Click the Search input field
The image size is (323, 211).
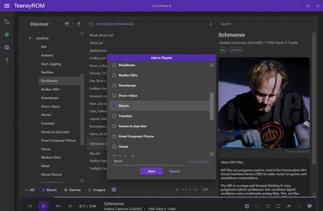point(266,24)
